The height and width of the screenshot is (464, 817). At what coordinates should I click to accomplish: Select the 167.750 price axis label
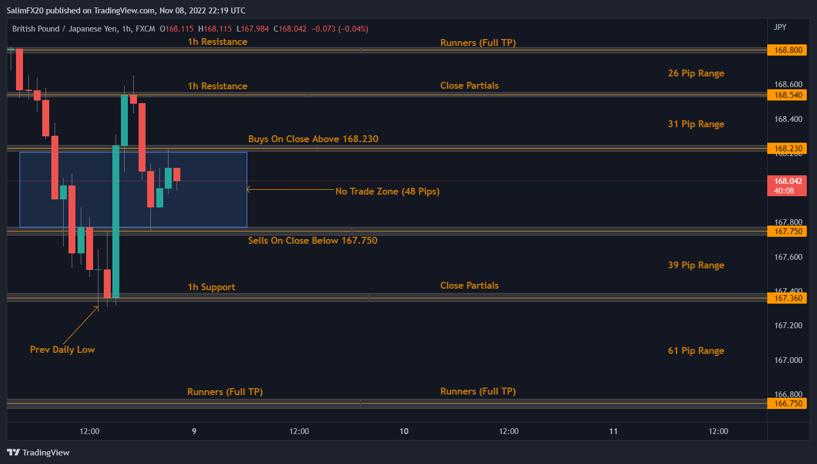pyautogui.click(x=788, y=231)
